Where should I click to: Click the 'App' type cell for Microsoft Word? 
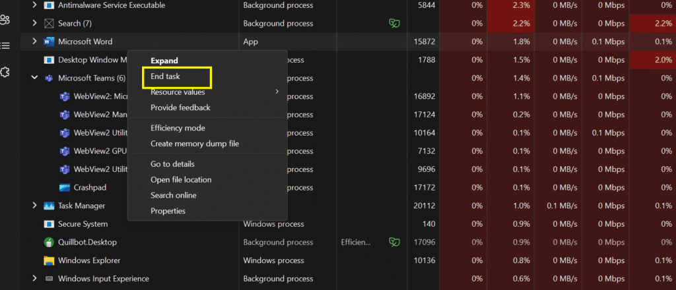[250, 42]
